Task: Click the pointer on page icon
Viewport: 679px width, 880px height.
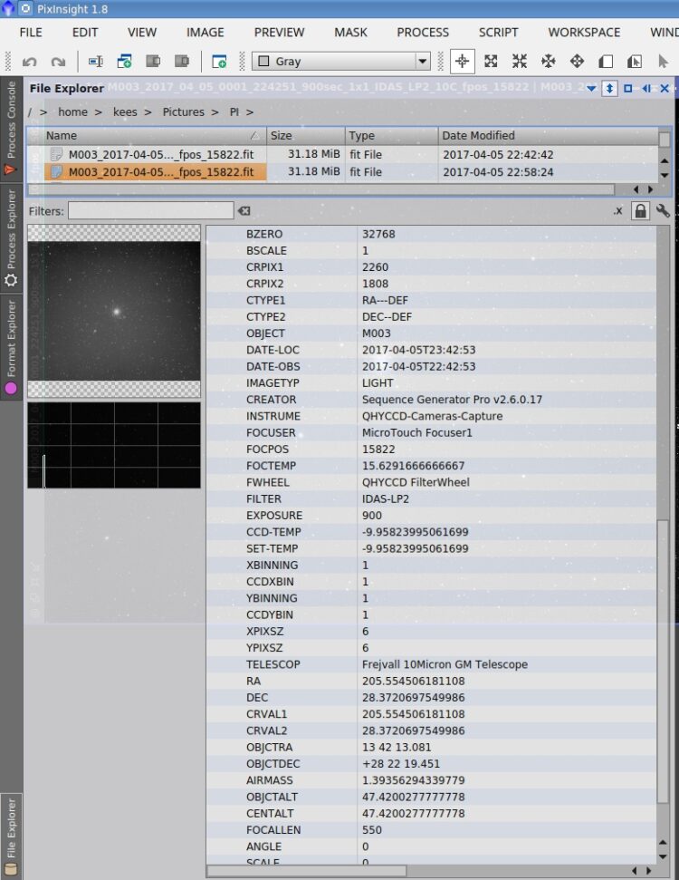Action: [x=634, y=61]
